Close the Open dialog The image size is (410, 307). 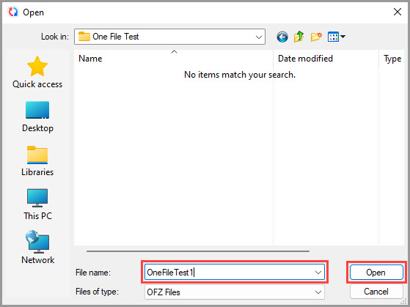click(x=398, y=12)
